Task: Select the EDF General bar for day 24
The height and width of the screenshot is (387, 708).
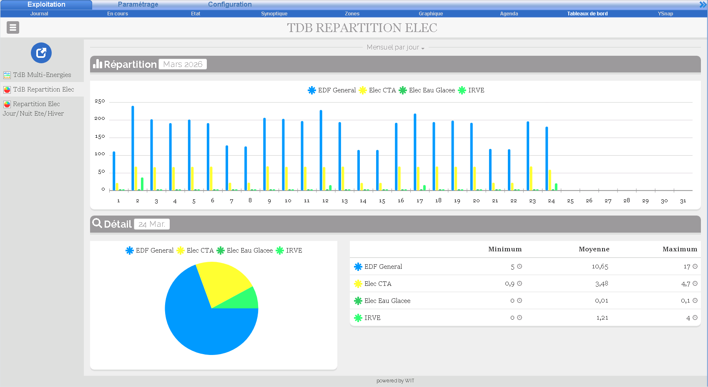Action: coord(547,159)
